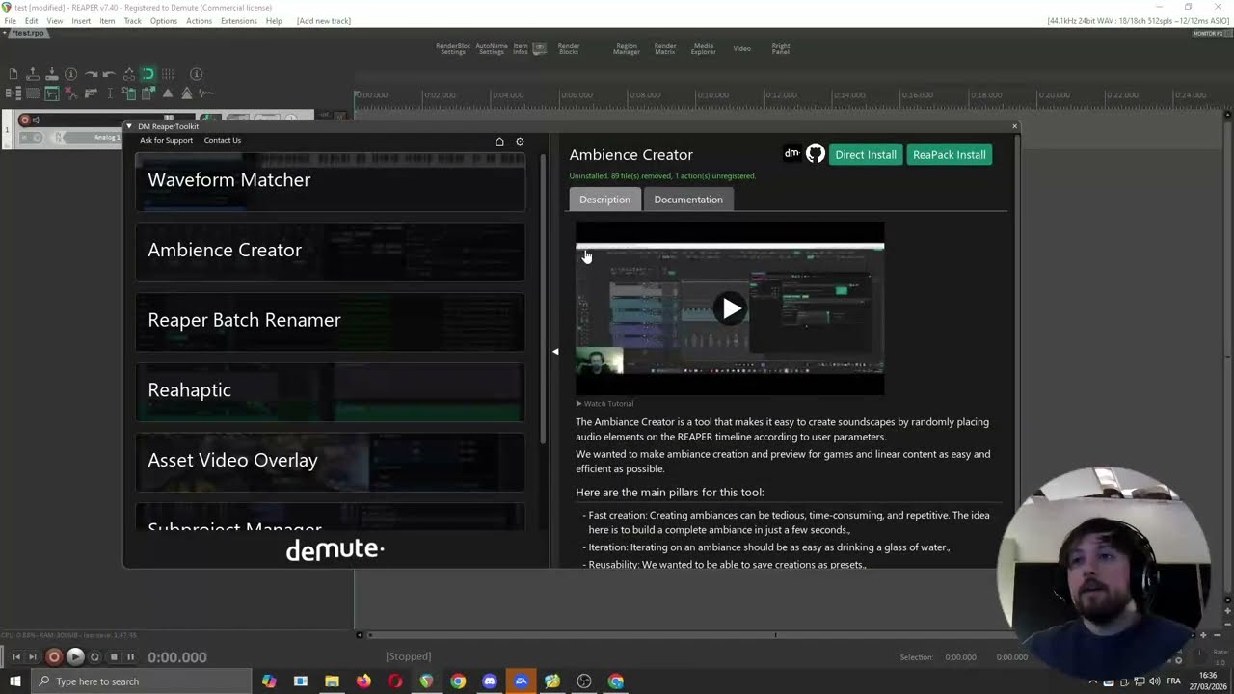Open Media Explorer from toolbar
The width and height of the screenshot is (1234, 694).
coord(704,48)
